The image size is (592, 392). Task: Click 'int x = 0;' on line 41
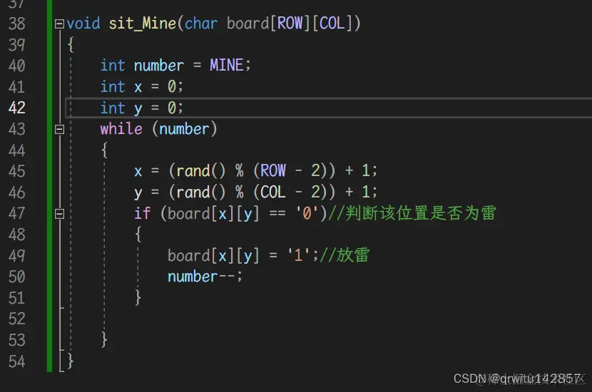coord(142,87)
